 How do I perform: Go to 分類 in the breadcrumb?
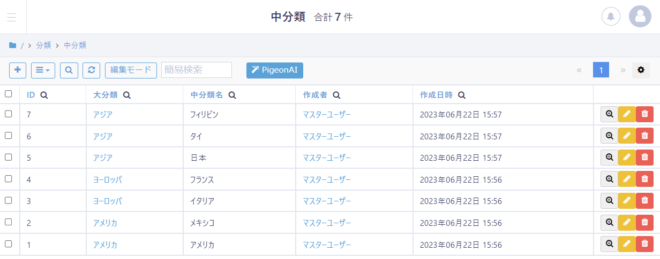(x=43, y=45)
